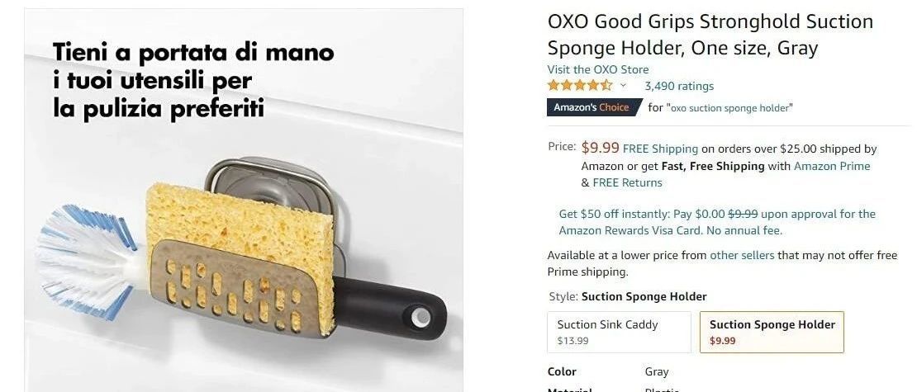Open the 3,490 ratings link
Image resolution: width=917 pixels, height=392 pixels.
tap(679, 86)
